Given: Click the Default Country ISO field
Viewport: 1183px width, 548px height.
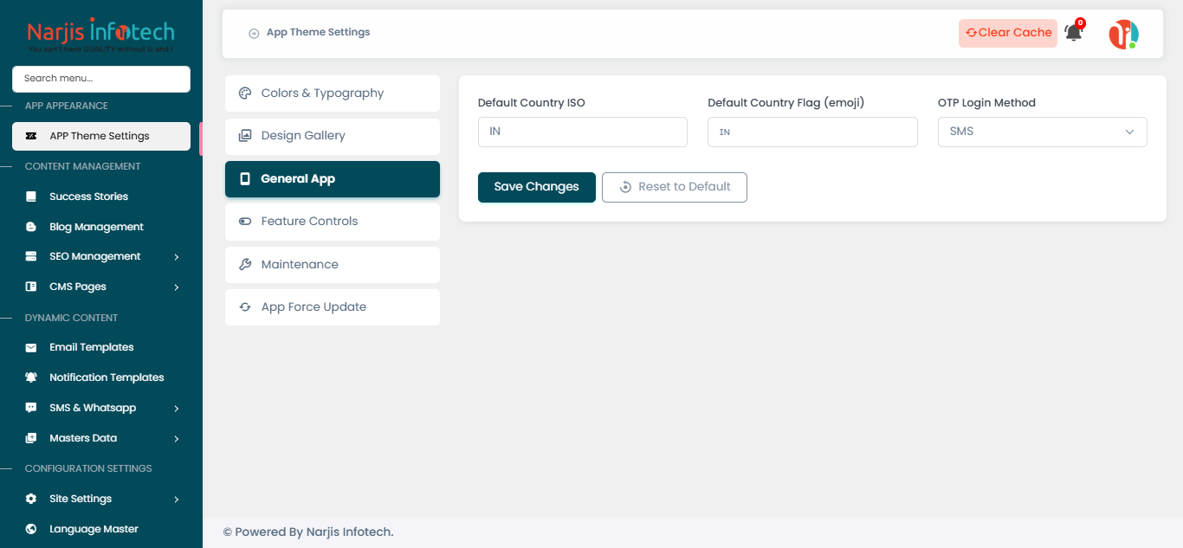Looking at the screenshot, I should point(583,132).
